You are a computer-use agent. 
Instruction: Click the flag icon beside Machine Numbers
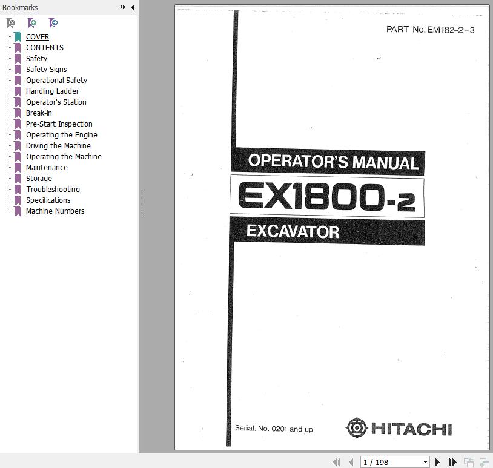click(x=18, y=211)
